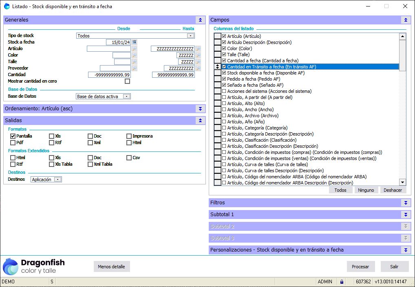The height and width of the screenshot is (287, 415).
Task: Run the report with Procesar
Action: pos(360,267)
